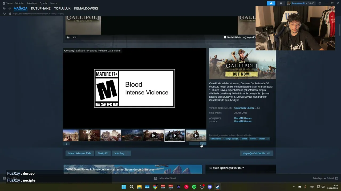Open the BlackMill Games publisher link
Viewport: 341px width, 191px height.
pos(243,121)
